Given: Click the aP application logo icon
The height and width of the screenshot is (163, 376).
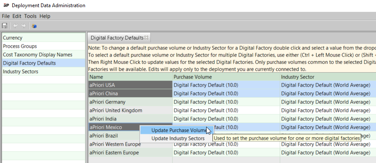Looking at the screenshot, I should (6, 5).
